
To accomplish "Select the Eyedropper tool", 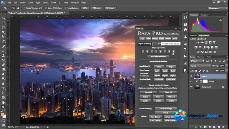I will click(3, 42).
